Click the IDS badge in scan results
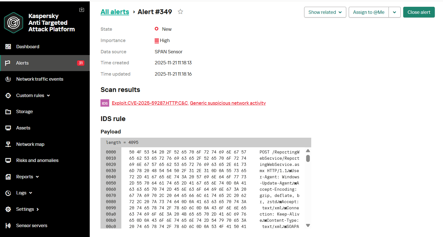Image resolution: width=443 pixels, height=237 pixels. click(x=105, y=103)
